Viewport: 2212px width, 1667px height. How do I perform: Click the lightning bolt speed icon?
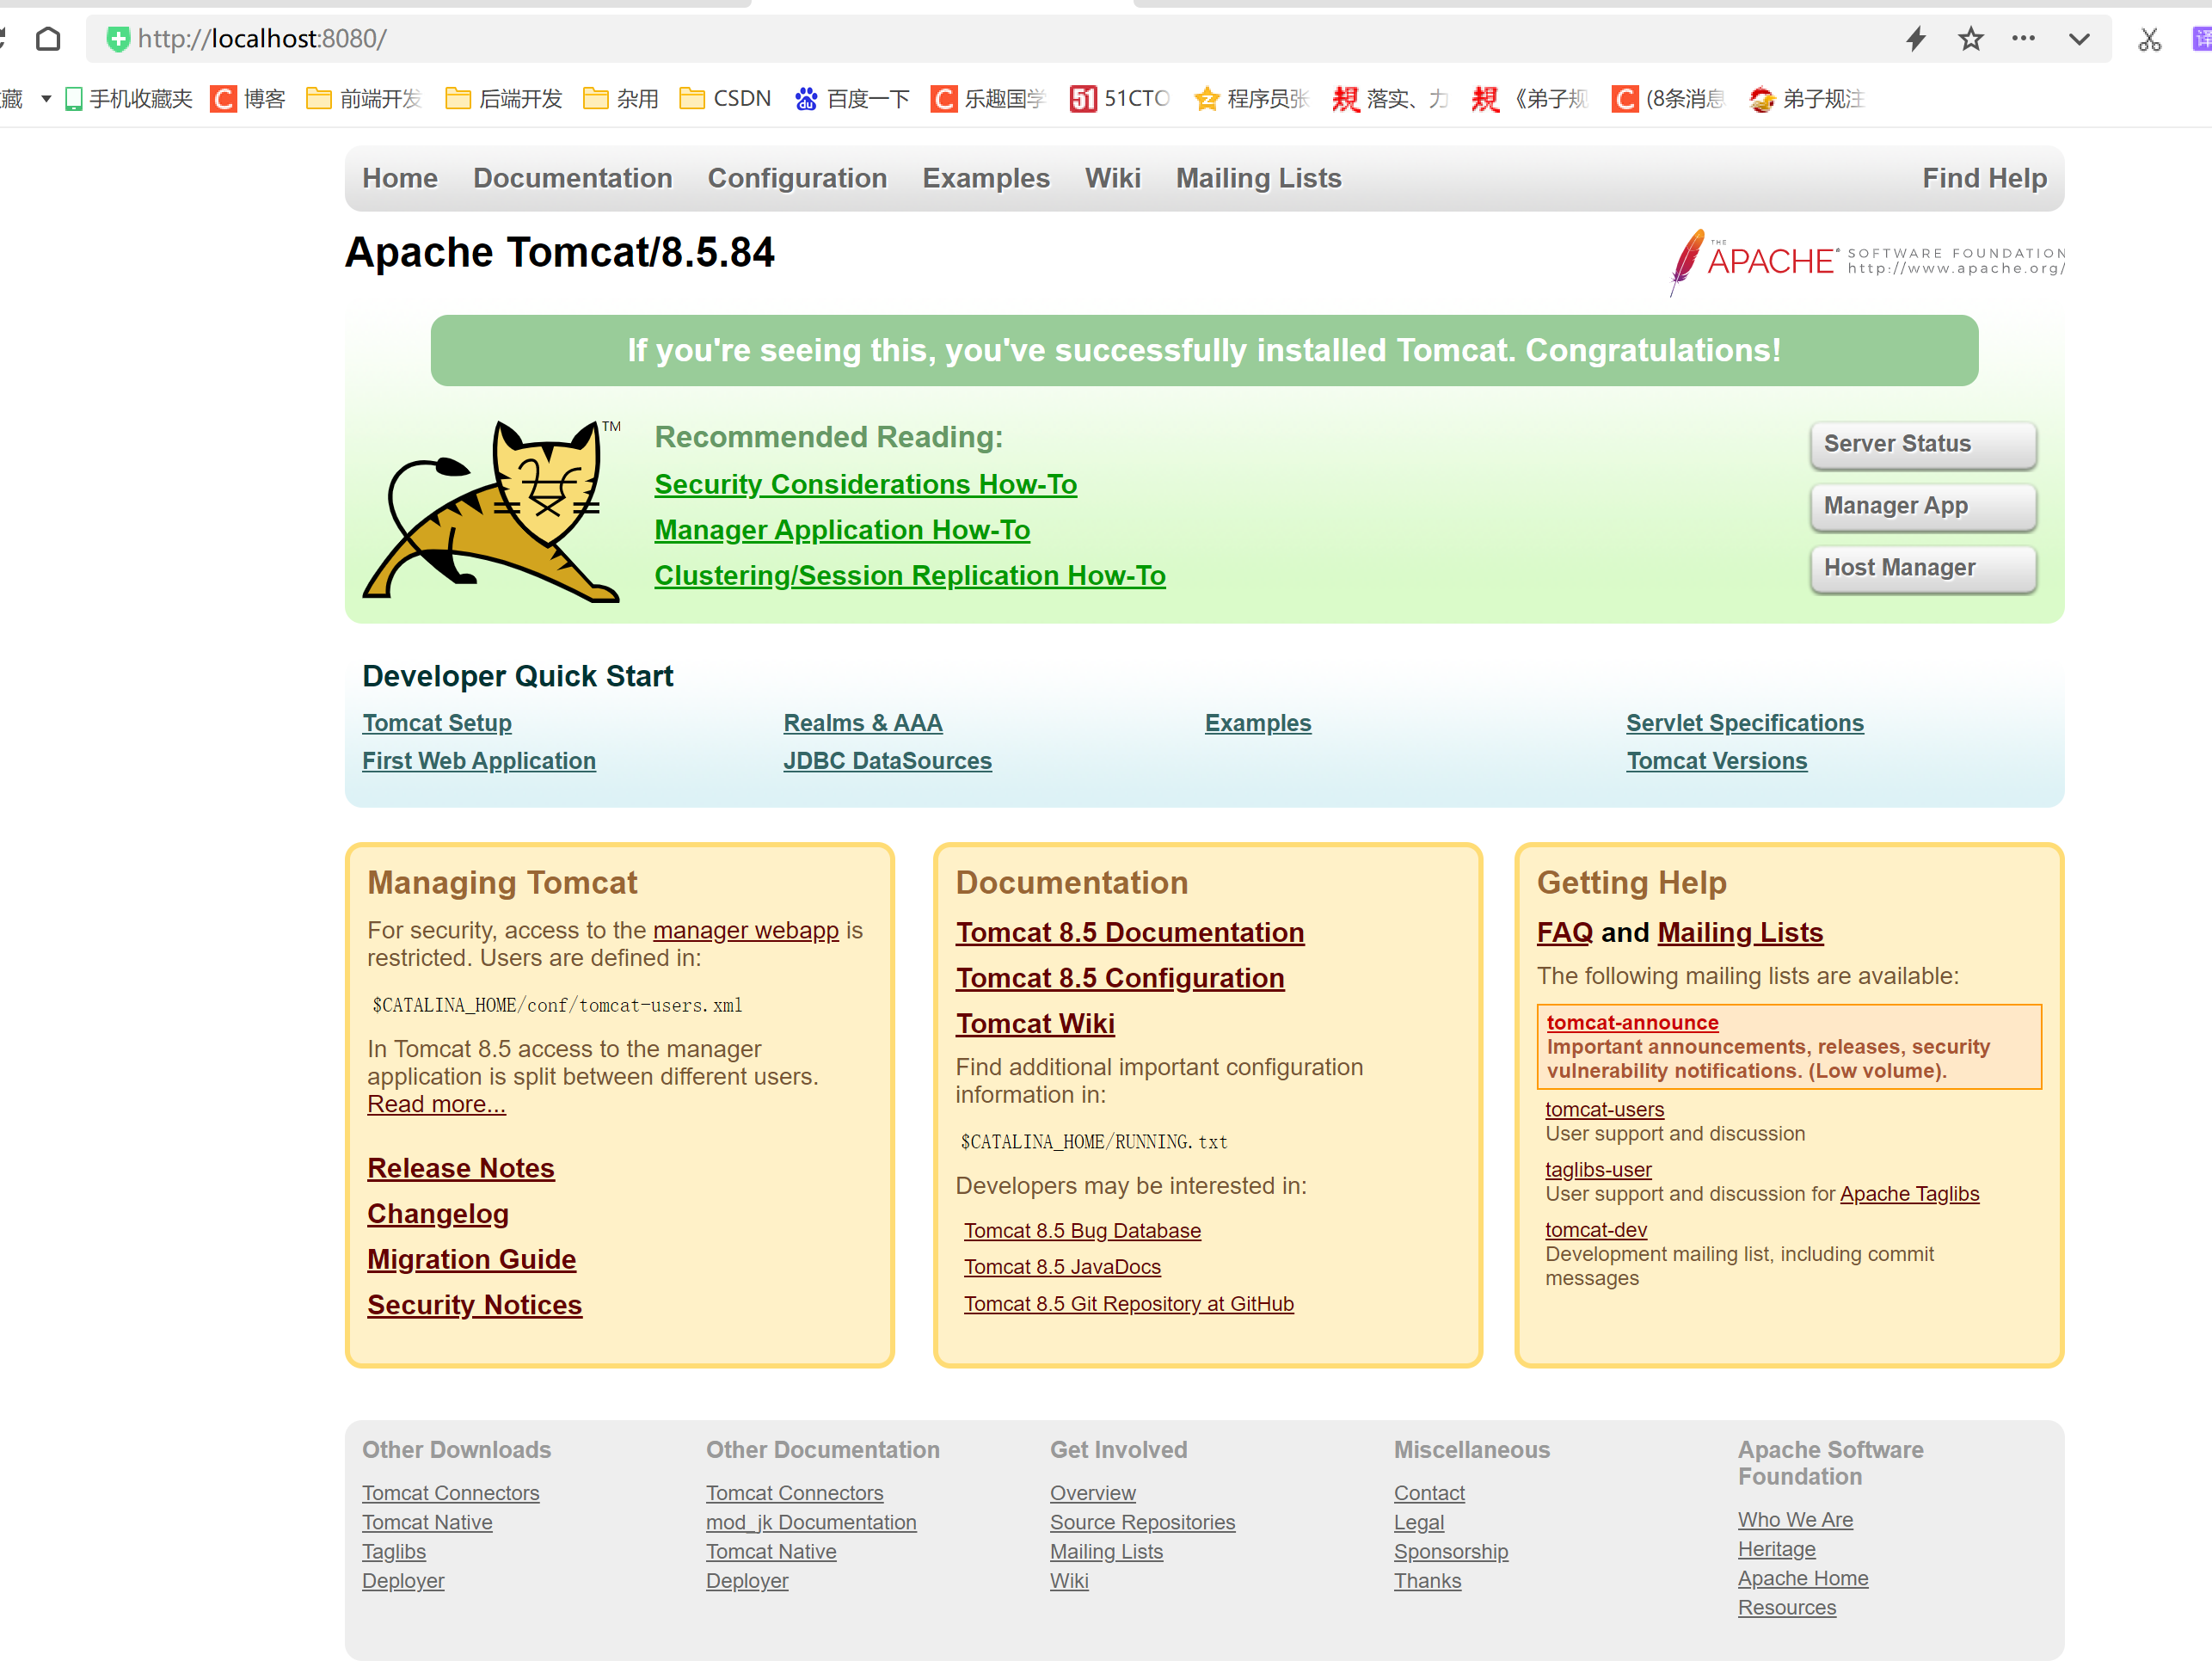click(1915, 39)
